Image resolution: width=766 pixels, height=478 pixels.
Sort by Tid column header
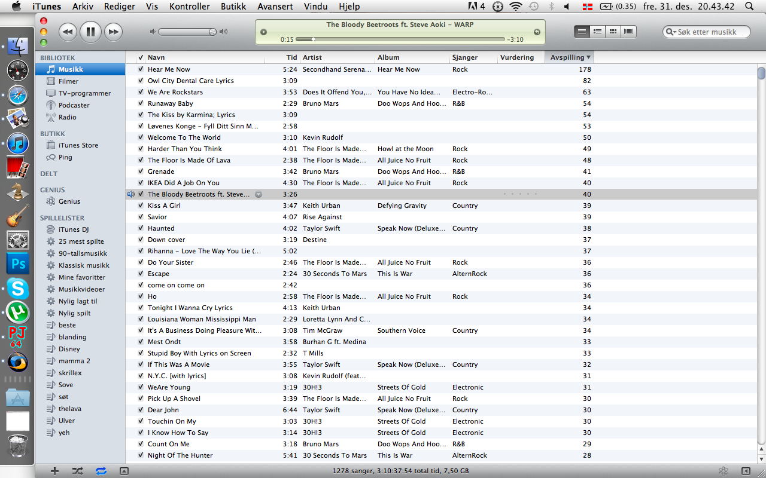point(282,57)
